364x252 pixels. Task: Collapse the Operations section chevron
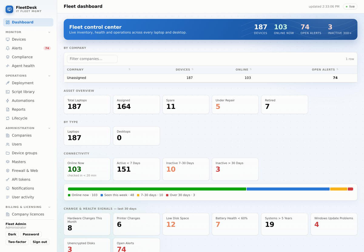click(49, 76)
